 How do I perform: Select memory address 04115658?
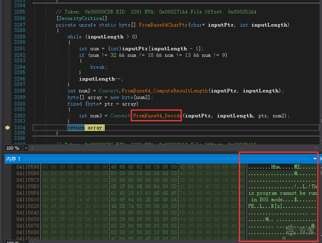(28, 219)
